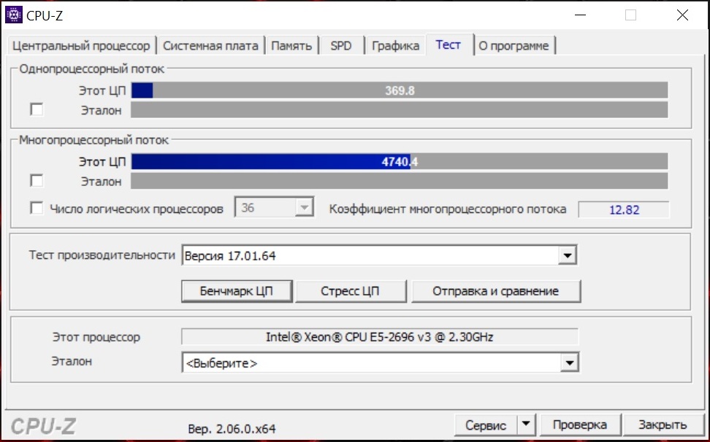Click the version text Вер. 2.06.0.x64
The image size is (710, 442).
click(232, 428)
